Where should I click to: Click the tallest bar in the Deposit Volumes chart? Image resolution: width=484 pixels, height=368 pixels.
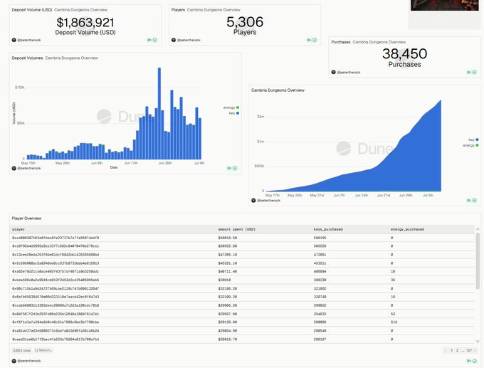point(159,113)
